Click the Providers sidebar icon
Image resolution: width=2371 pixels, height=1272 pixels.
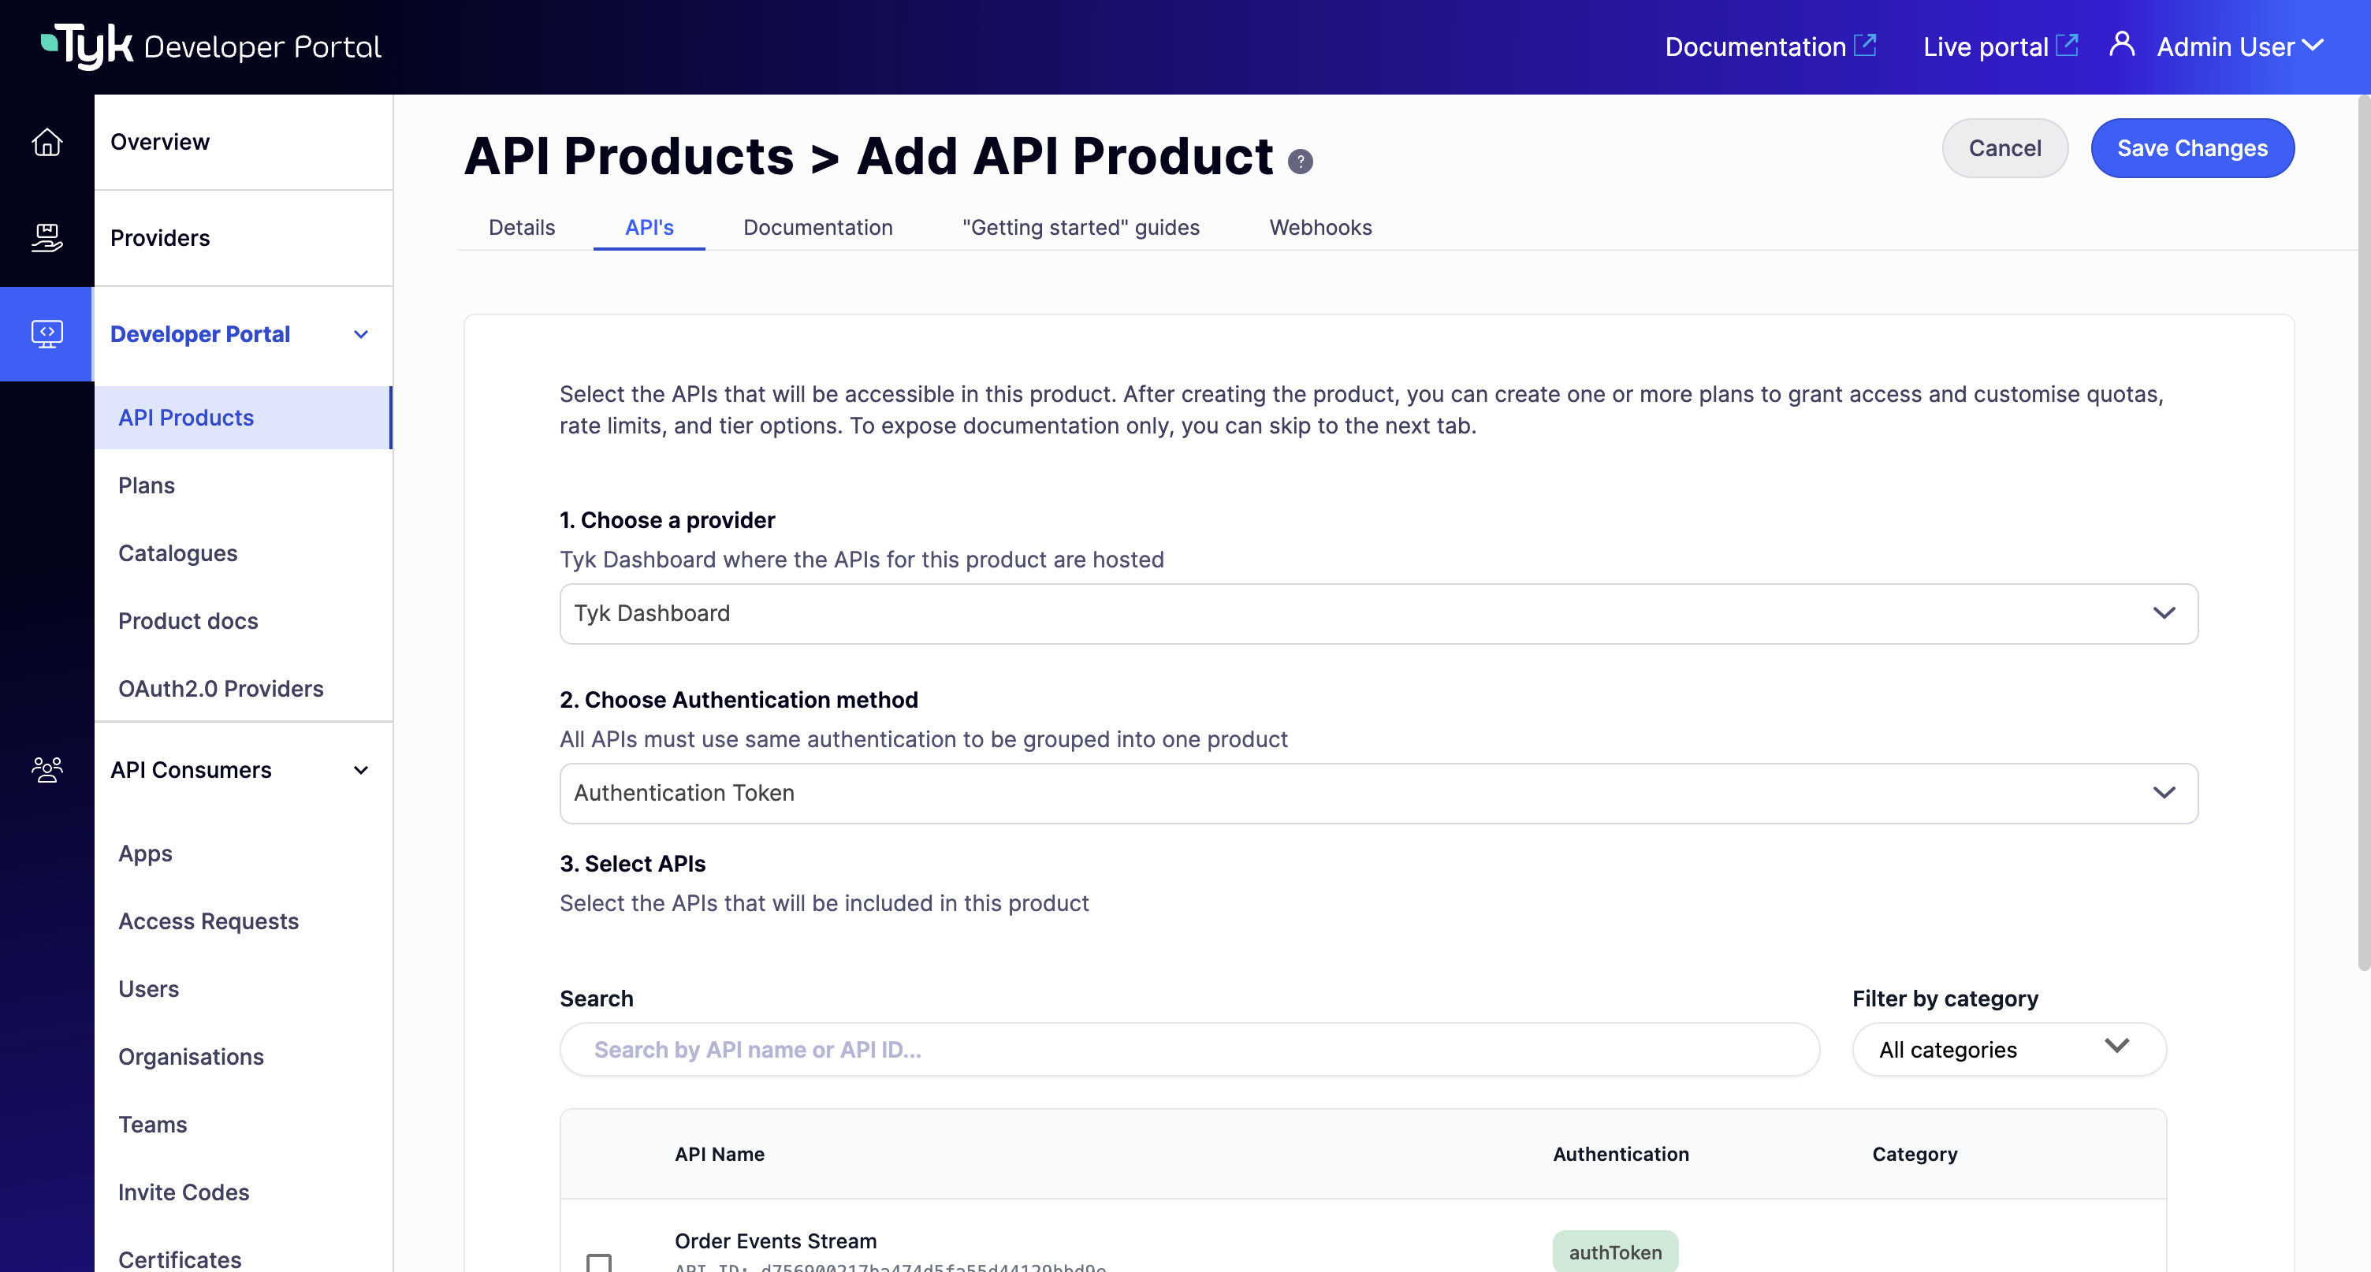click(47, 237)
